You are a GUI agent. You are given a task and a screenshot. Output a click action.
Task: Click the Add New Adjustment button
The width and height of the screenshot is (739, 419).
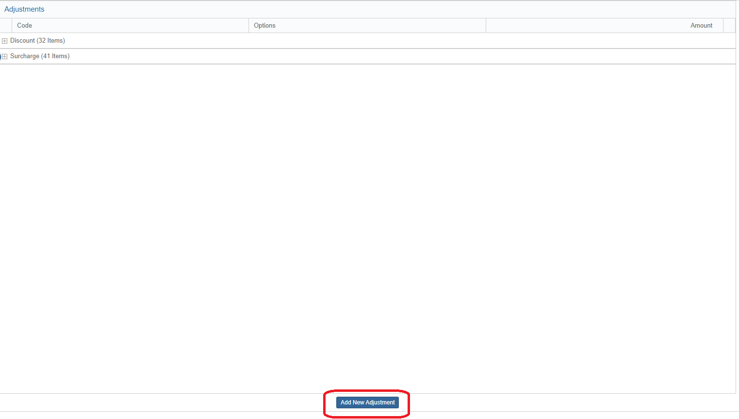(367, 403)
